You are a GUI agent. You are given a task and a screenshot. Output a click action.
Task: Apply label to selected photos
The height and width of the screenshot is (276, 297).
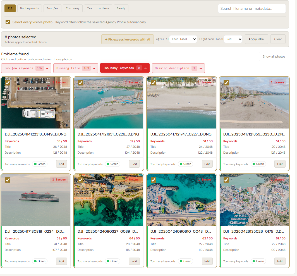(x=257, y=39)
